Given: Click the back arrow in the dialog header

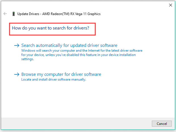Looking at the screenshot, I should (x=5, y=14).
